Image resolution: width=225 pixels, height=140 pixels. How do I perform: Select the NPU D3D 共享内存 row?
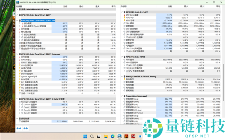point(172,68)
